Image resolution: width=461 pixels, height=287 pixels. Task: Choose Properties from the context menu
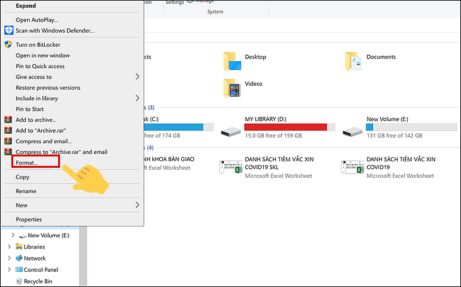(29, 219)
